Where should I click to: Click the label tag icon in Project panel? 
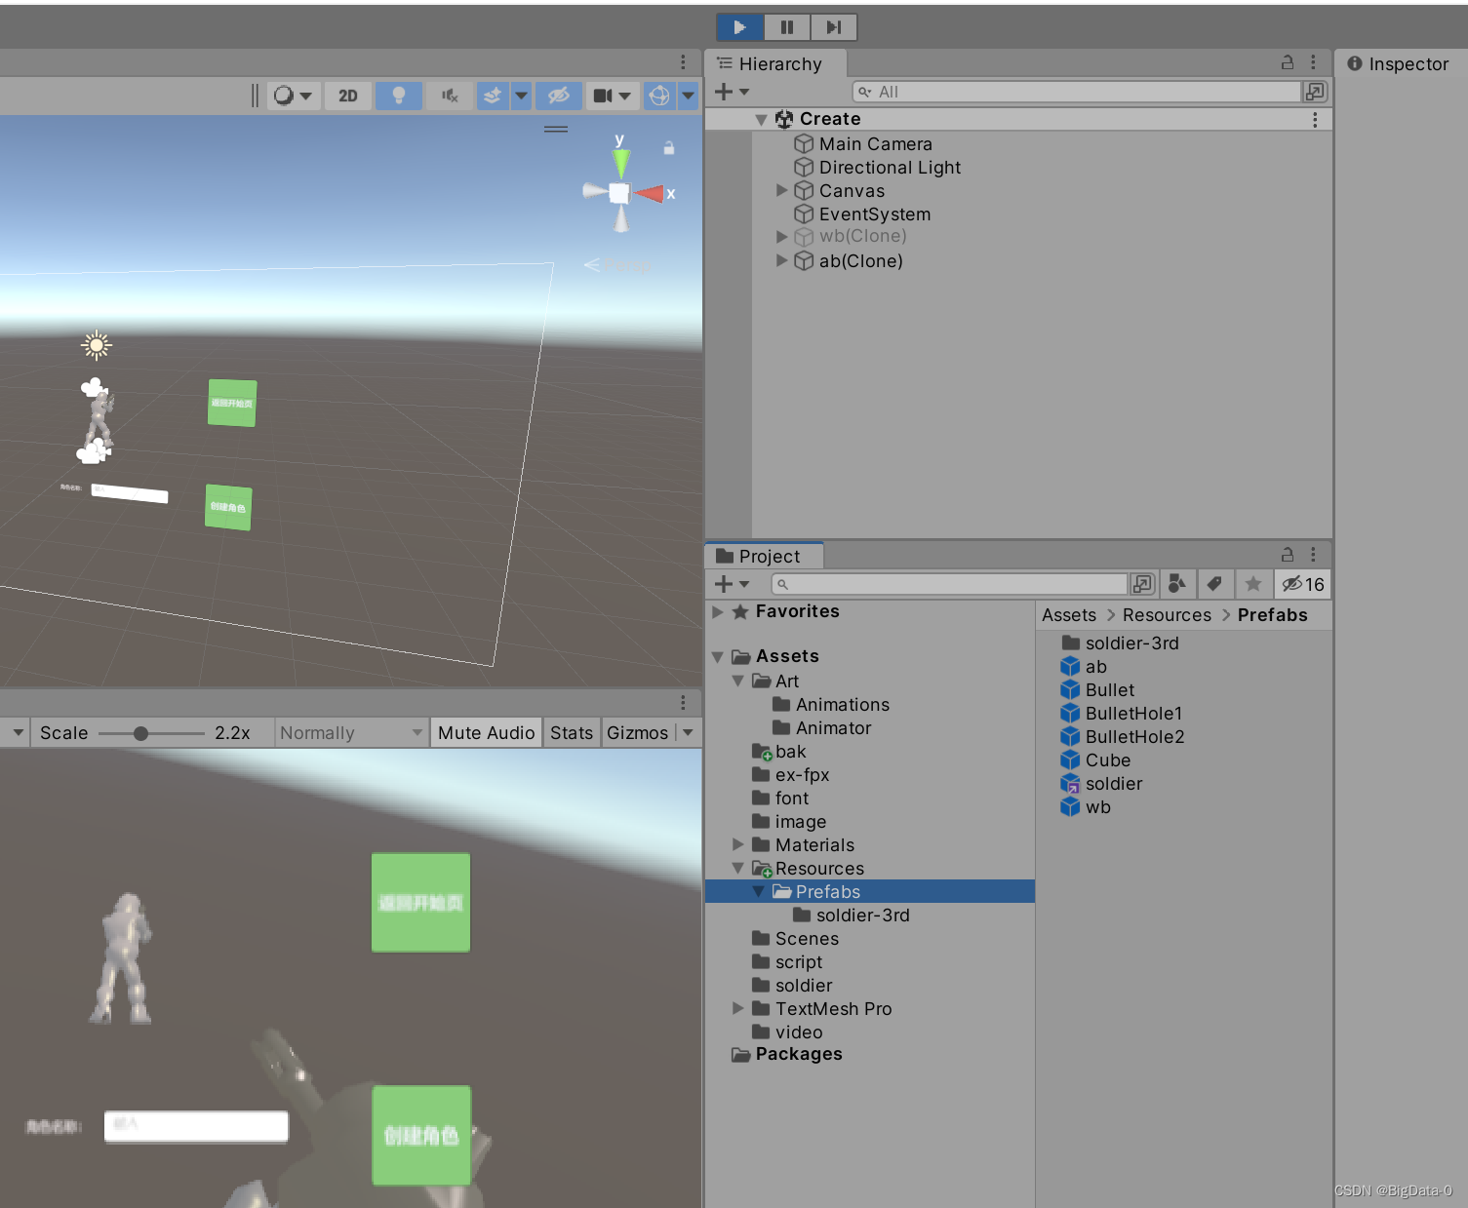(x=1215, y=583)
